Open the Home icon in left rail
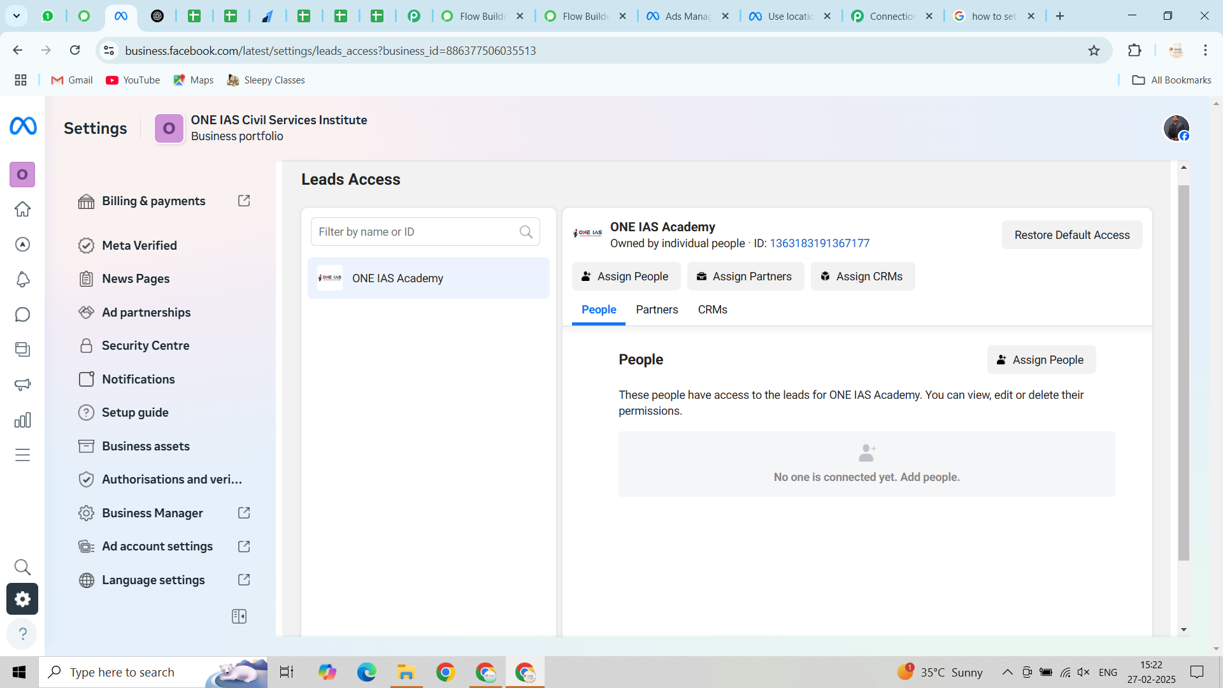The width and height of the screenshot is (1223, 688). pos(22,209)
